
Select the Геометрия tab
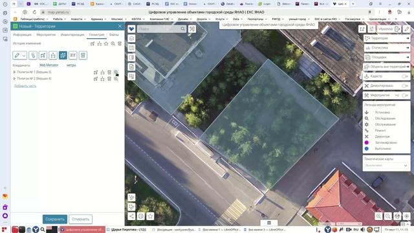point(96,34)
